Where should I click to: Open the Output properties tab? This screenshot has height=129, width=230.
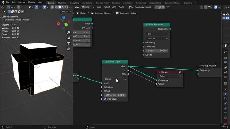click(226, 63)
